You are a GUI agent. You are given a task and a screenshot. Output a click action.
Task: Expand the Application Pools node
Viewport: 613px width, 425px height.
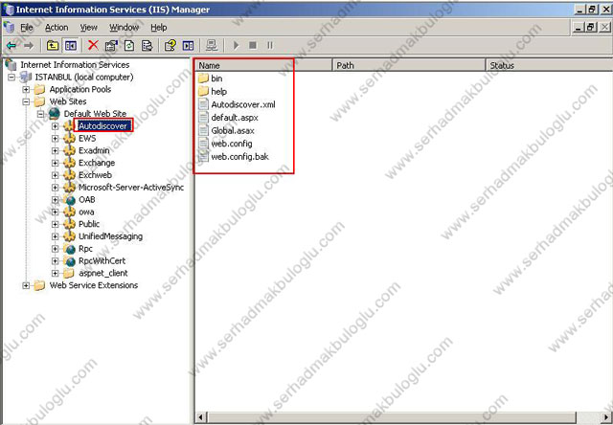(26, 89)
